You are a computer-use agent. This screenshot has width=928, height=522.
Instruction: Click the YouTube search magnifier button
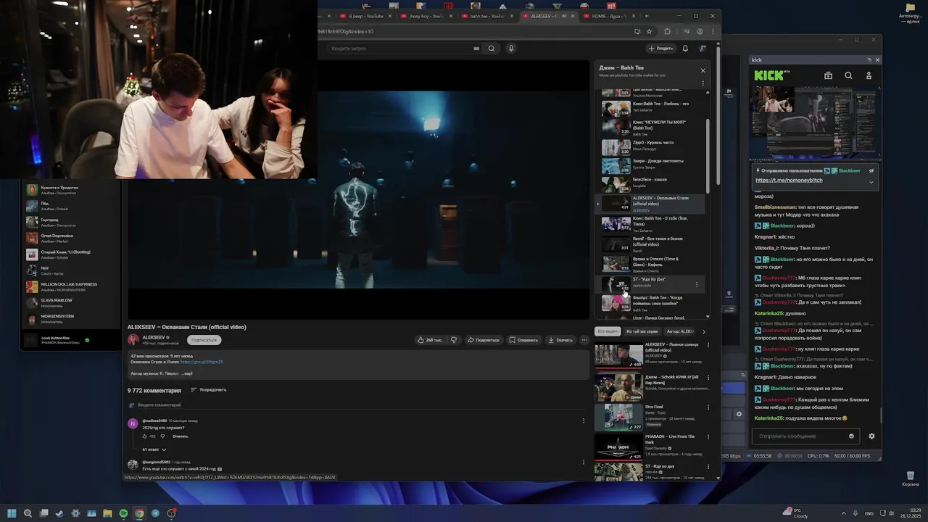pos(491,49)
